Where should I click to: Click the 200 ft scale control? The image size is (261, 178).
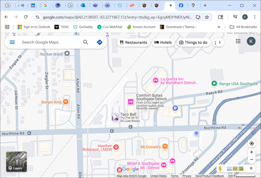point(241,176)
